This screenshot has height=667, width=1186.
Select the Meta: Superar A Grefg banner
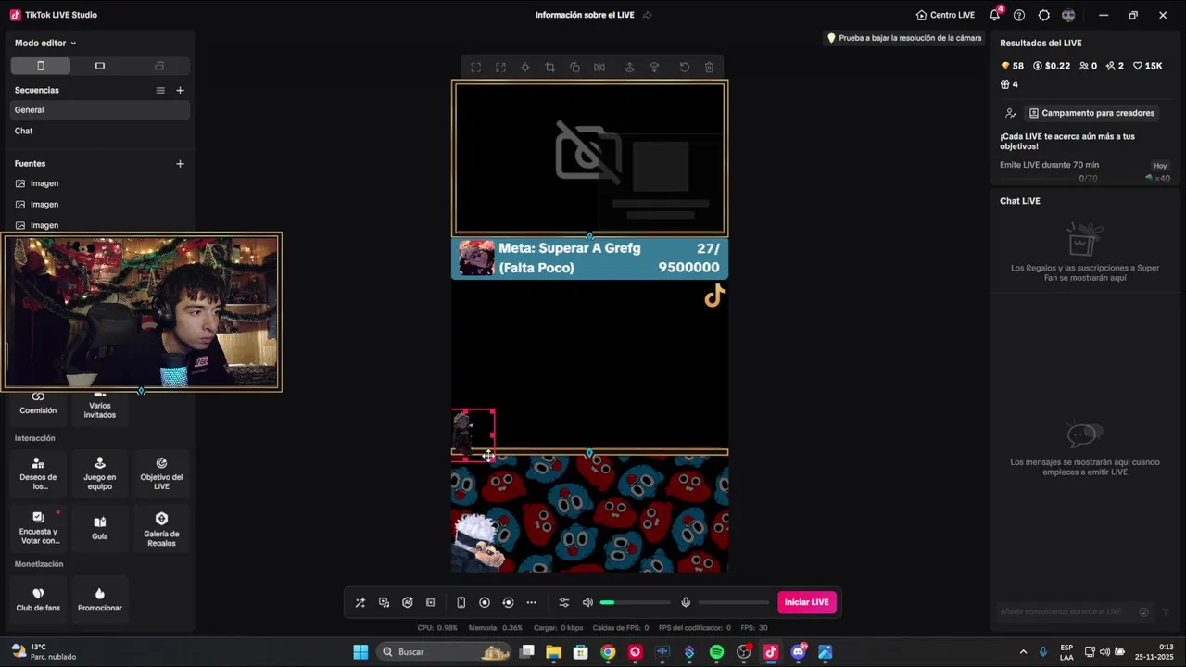pyautogui.click(x=589, y=258)
